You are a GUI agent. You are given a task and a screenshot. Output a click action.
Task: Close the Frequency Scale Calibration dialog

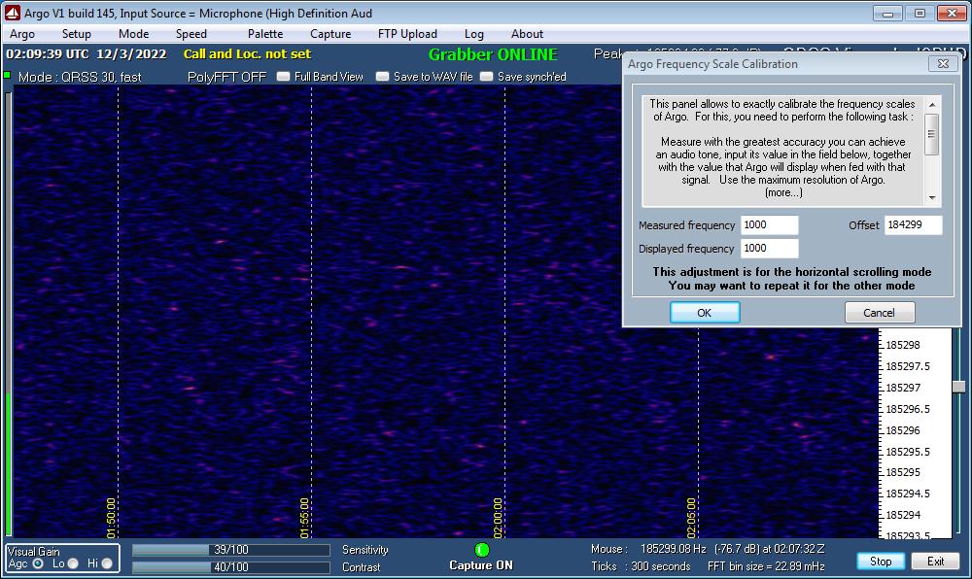coord(943,64)
